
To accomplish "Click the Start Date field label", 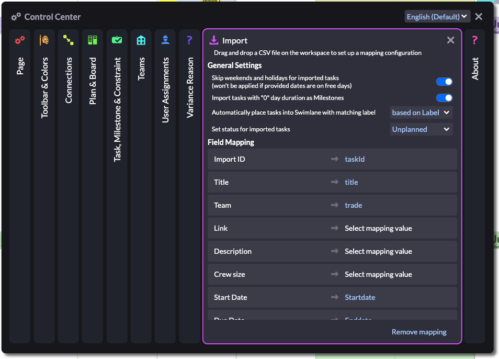I will [230, 297].
